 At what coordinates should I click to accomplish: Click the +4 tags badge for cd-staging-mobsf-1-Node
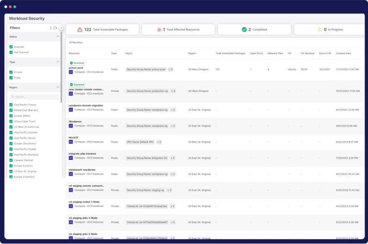coord(172,206)
